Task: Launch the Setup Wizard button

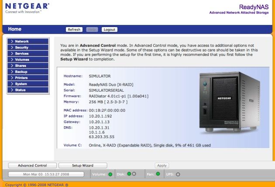Action: [83, 166]
